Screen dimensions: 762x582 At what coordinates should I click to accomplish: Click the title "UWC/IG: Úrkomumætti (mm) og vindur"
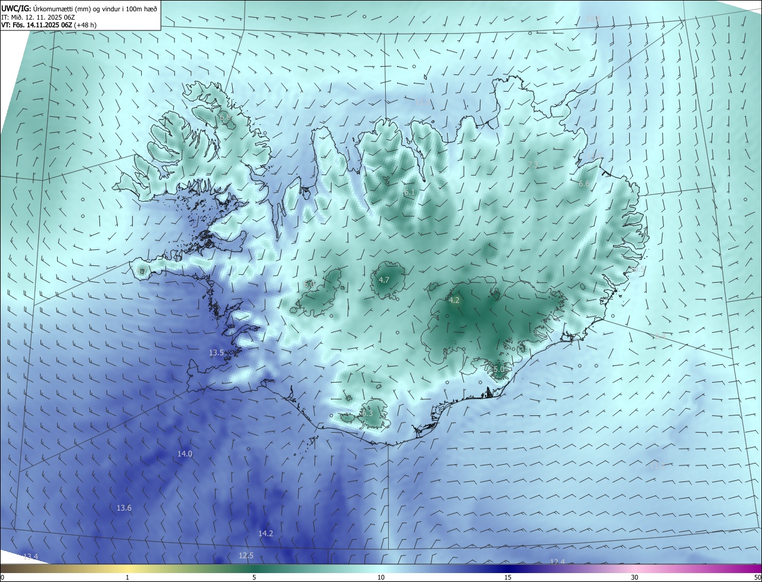coord(79,8)
